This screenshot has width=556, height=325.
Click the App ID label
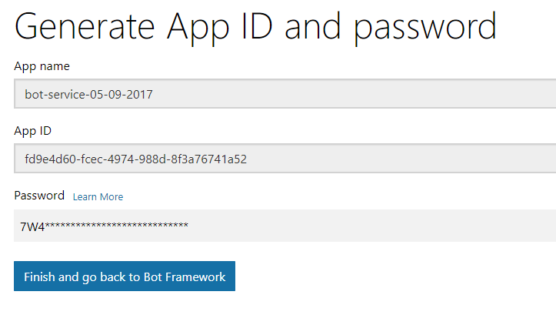pos(33,131)
